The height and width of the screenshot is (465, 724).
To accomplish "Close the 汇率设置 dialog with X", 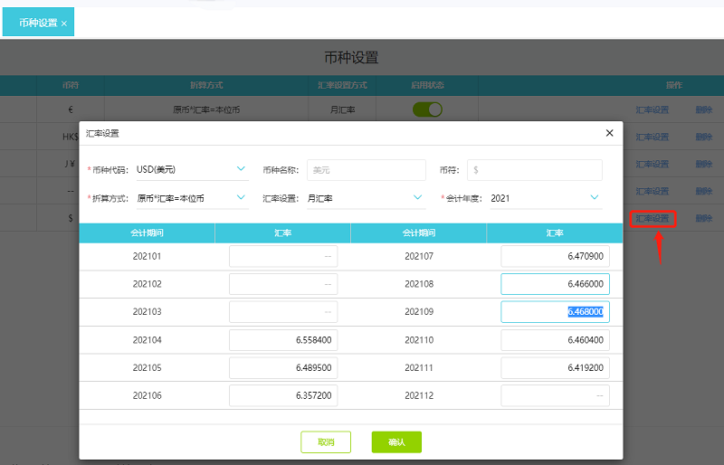I will click(x=609, y=133).
